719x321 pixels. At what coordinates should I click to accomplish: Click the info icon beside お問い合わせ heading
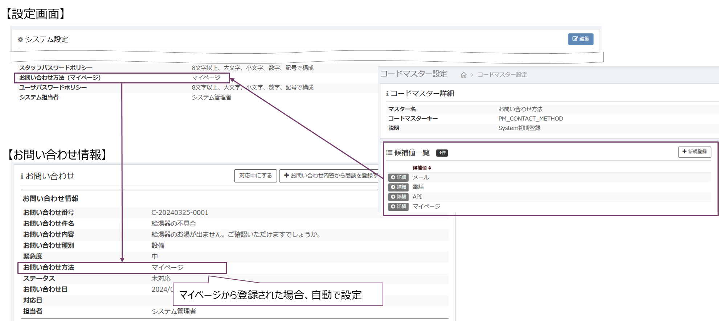22,176
